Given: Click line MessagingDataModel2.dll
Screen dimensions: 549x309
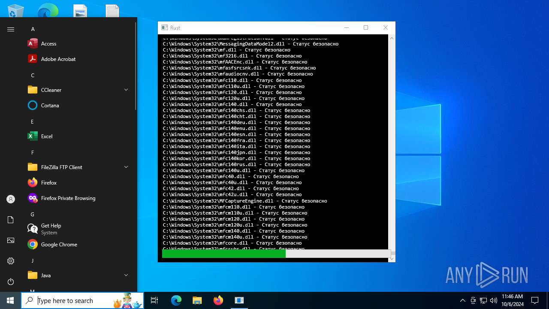Looking at the screenshot, I should tap(250, 44).
